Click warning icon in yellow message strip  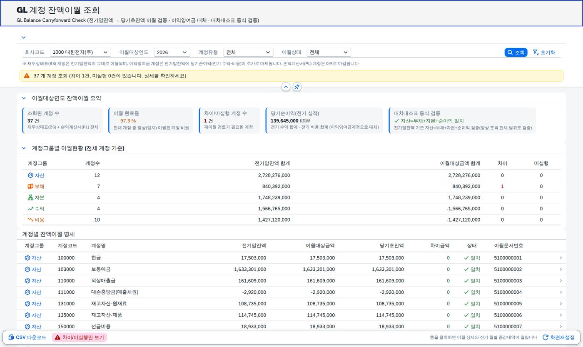27,76
